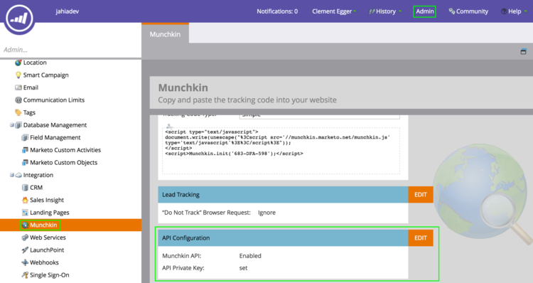Open Marketo Custom Activities tree item
Viewport: 533px width, 283px height.
(x=65, y=150)
